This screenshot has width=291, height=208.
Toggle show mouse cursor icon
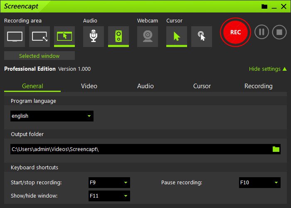tap(177, 36)
